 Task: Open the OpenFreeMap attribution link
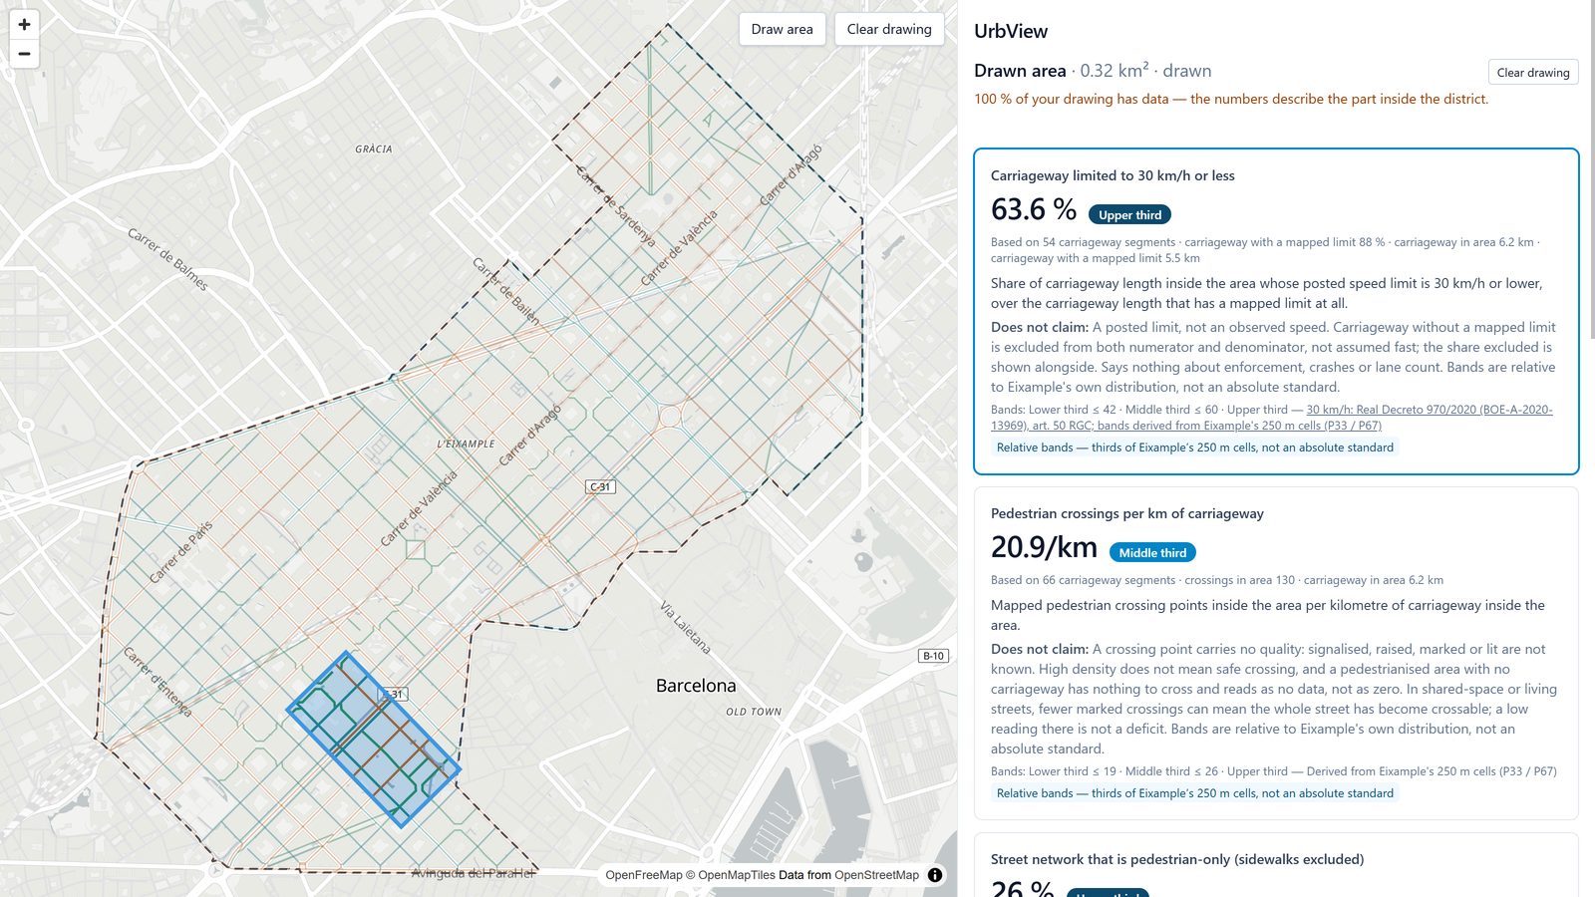644,875
